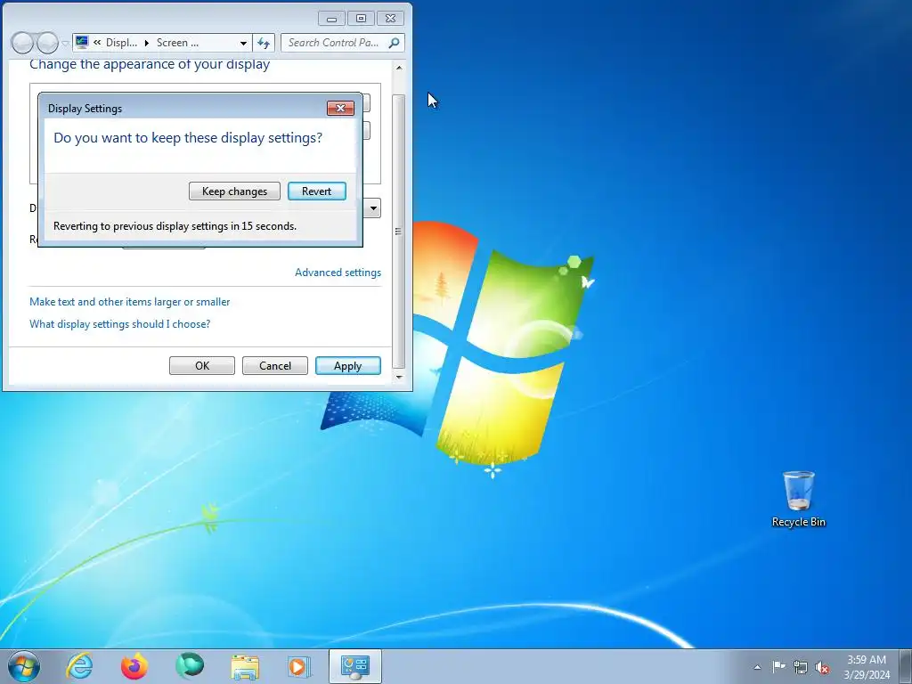Open the teal globe browser taskbar icon

click(190, 665)
